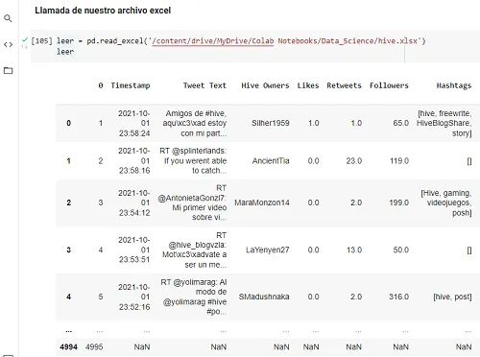Click the green run-status checkmark of cell 105
Screen dimensions: 480x357
point(25,40)
